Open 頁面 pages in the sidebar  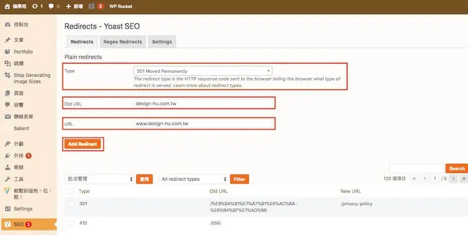point(19,93)
